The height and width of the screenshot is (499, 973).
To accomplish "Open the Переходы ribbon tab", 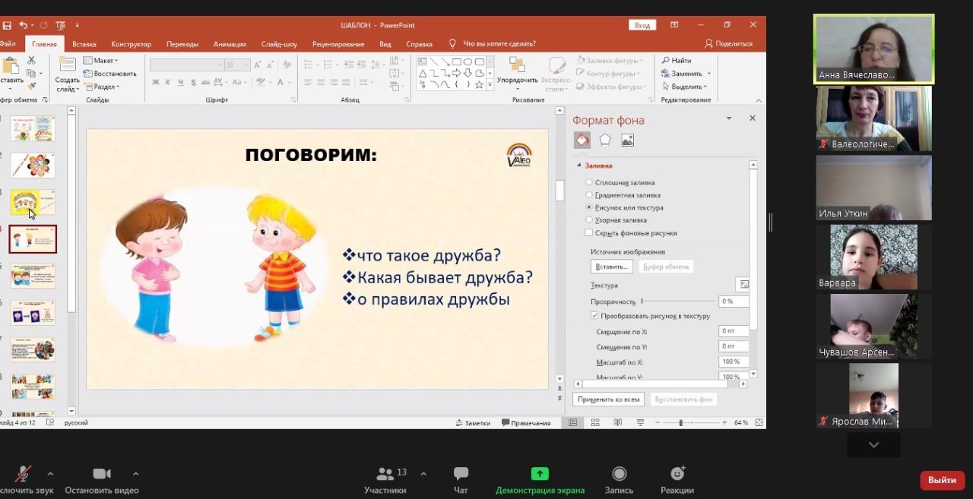I will pos(182,44).
